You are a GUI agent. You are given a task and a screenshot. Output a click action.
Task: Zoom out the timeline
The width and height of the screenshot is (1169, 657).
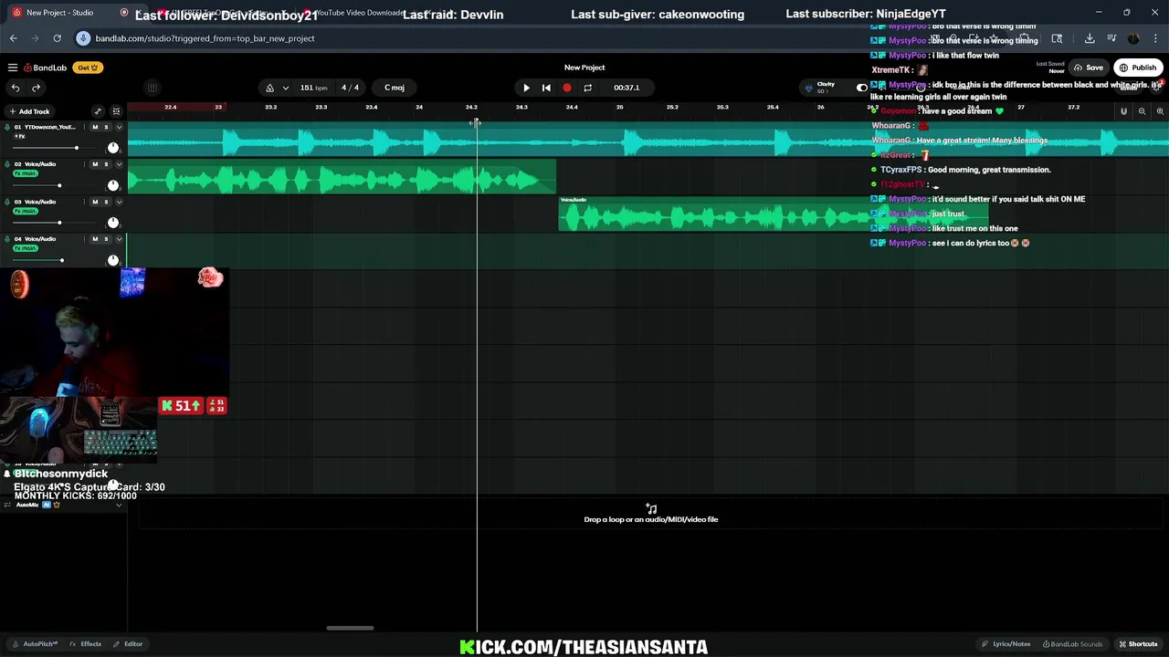(1142, 111)
